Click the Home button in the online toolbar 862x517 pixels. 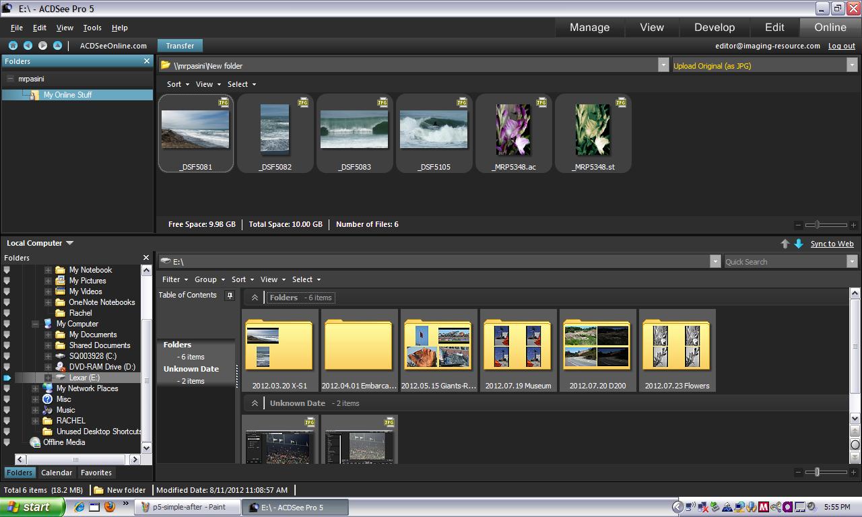(13, 46)
